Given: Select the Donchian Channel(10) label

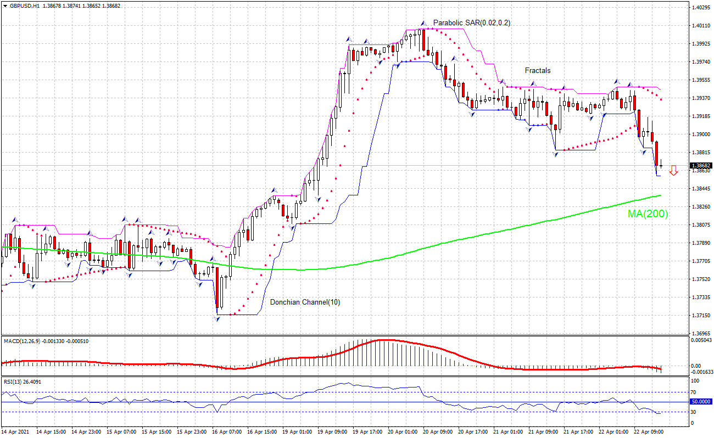Looking at the screenshot, I should click(304, 302).
